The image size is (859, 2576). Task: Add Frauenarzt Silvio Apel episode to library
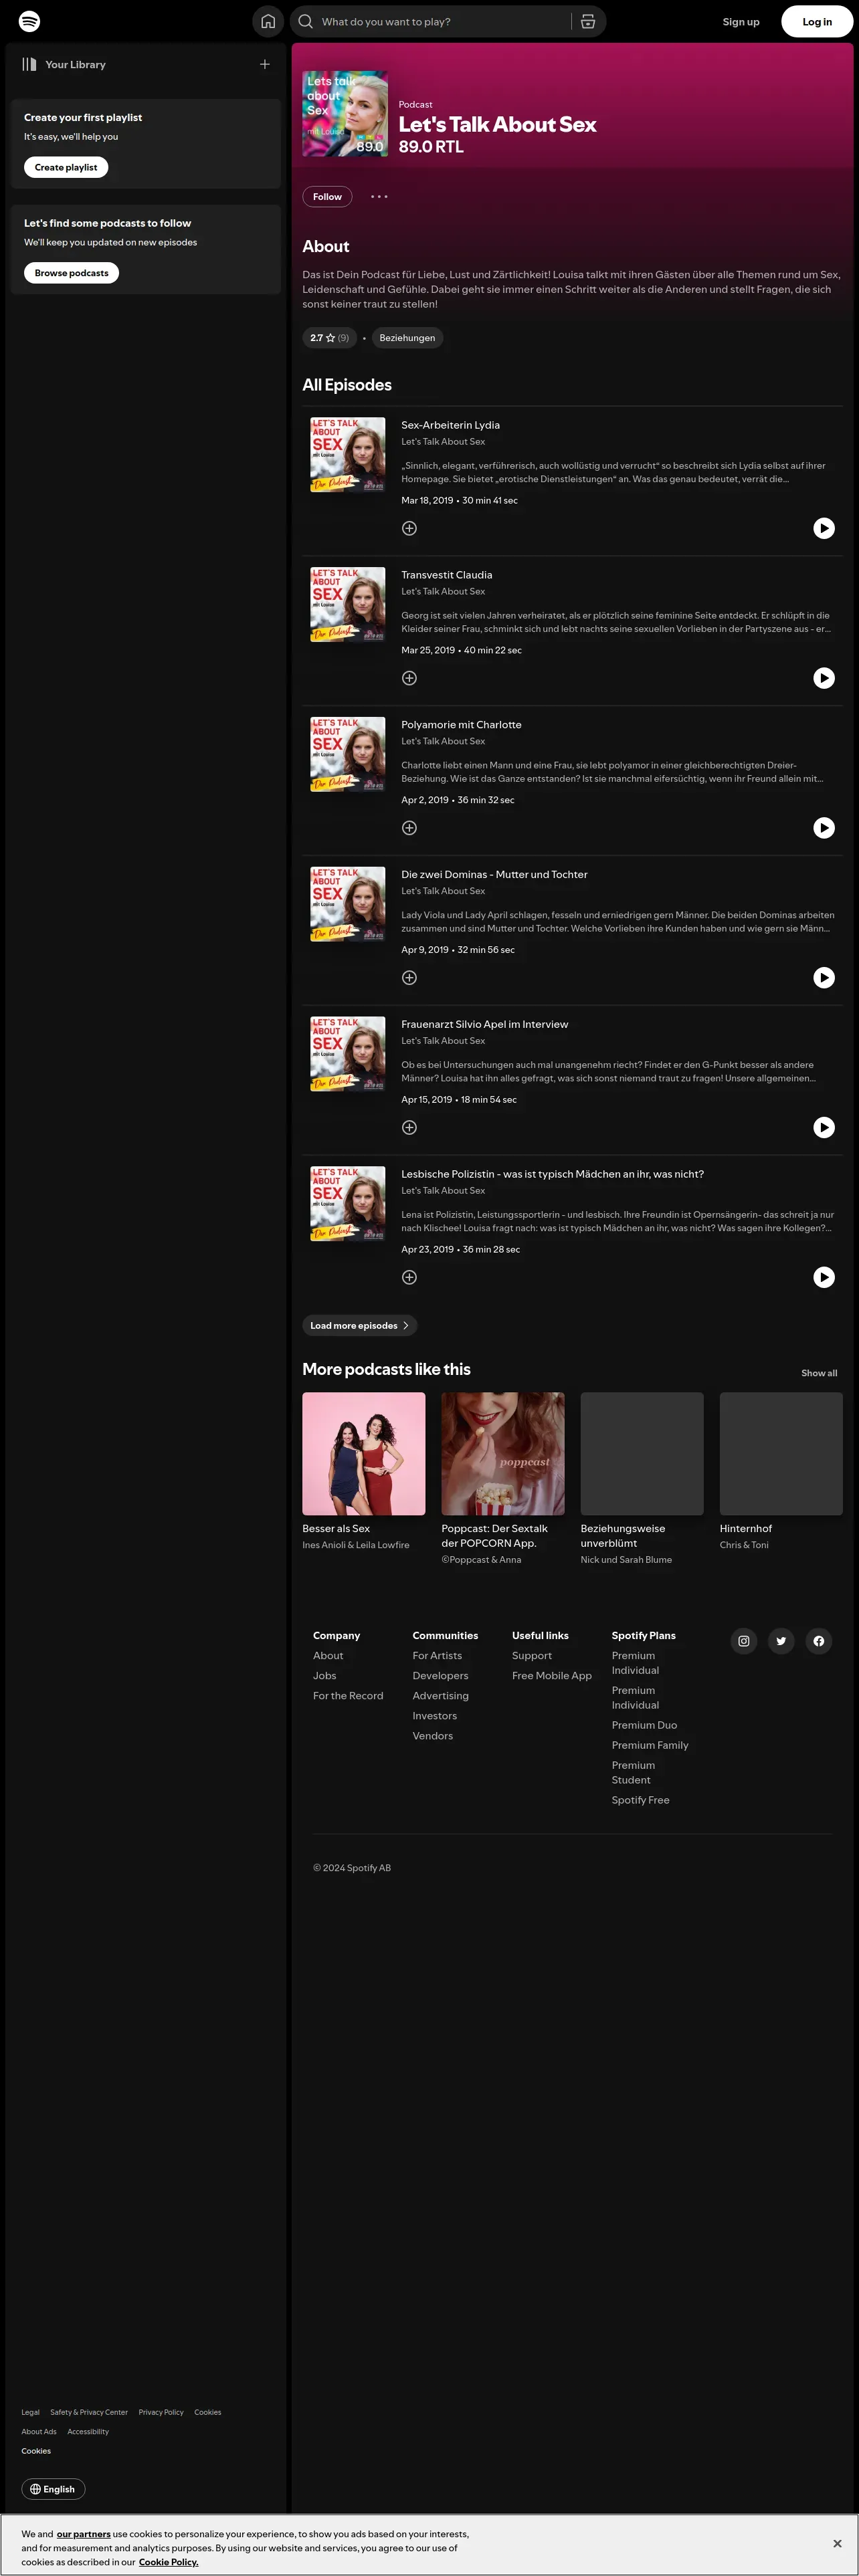[409, 1127]
